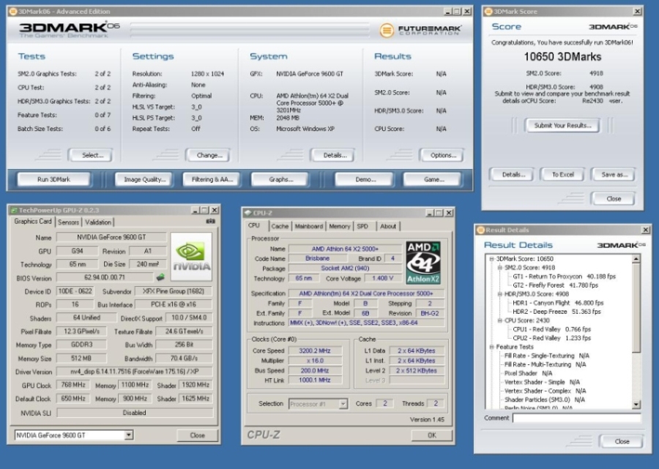Click the Run 3DMark button
Viewport: 659px width, 469px height.
coord(53,179)
